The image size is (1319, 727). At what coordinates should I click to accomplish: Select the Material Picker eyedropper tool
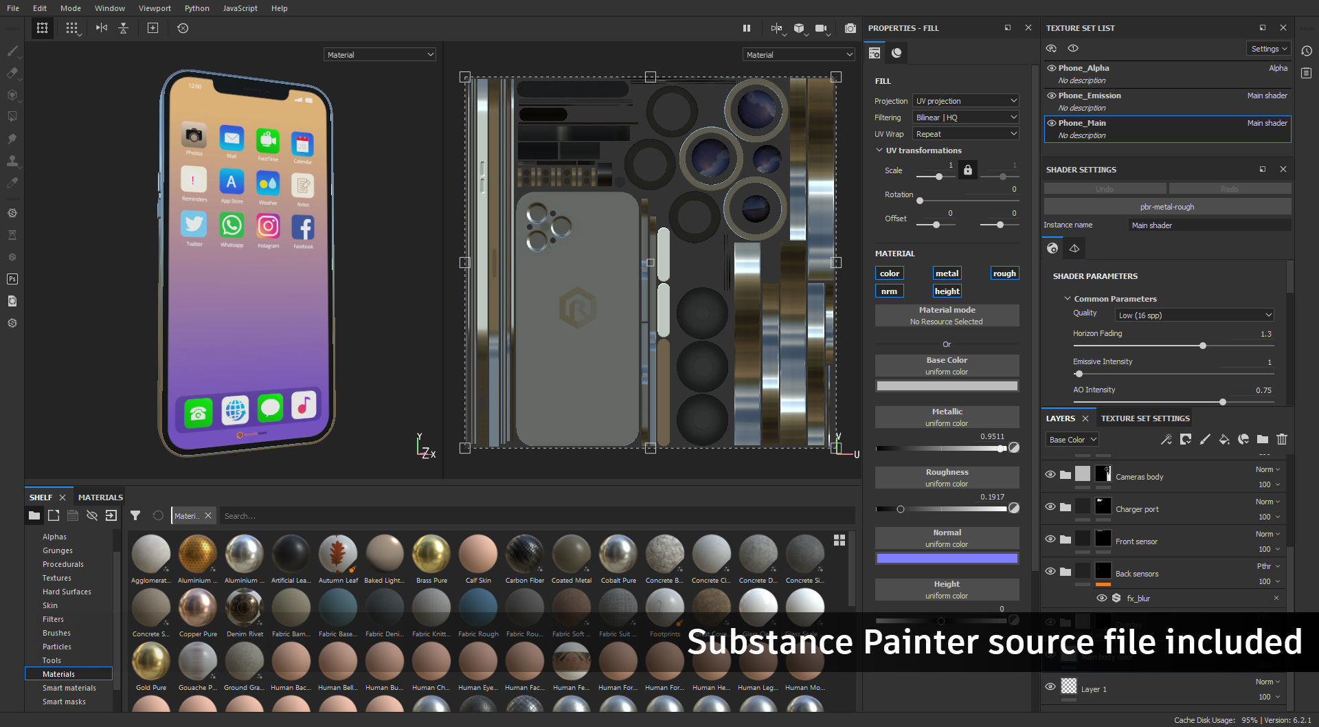(x=12, y=183)
